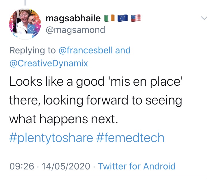The width and height of the screenshot is (216, 183).
Task: Visit the @CreativeDynamix profile mention
Action: 49,63
